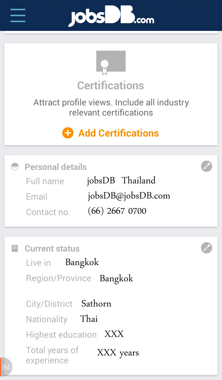The width and height of the screenshot is (222, 380).
Task: Click the Current status clipboard icon
Action: 15,248
